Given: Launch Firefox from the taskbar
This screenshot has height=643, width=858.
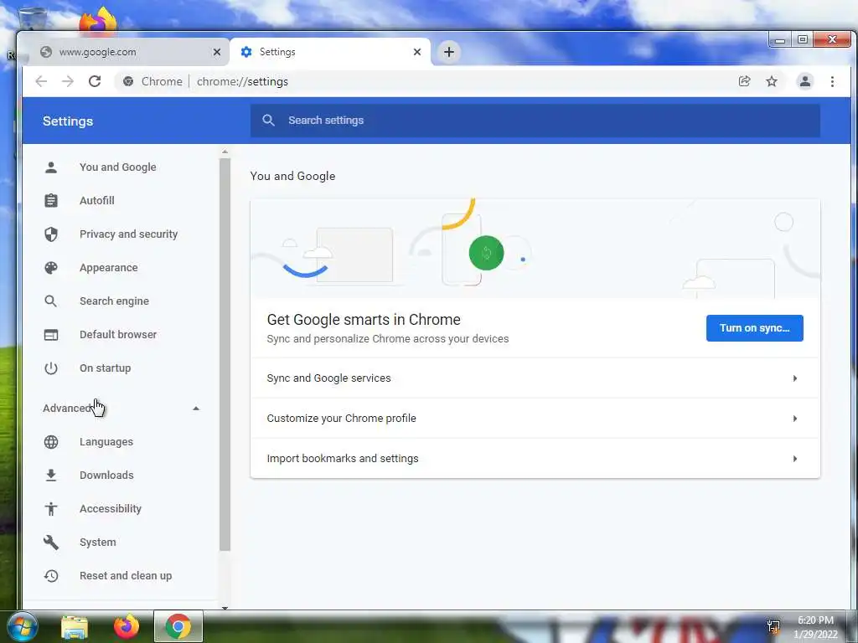Looking at the screenshot, I should pos(127,626).
